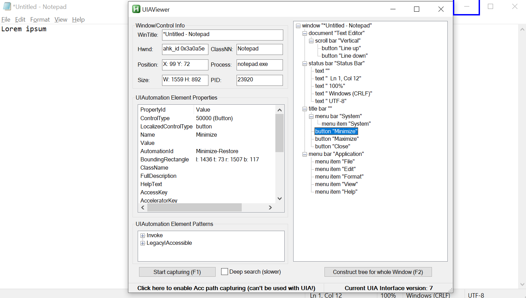Collapse the scroll bar "Vertical" node
Viewport: 526px width, 298px height.
(x=311, y=41)
